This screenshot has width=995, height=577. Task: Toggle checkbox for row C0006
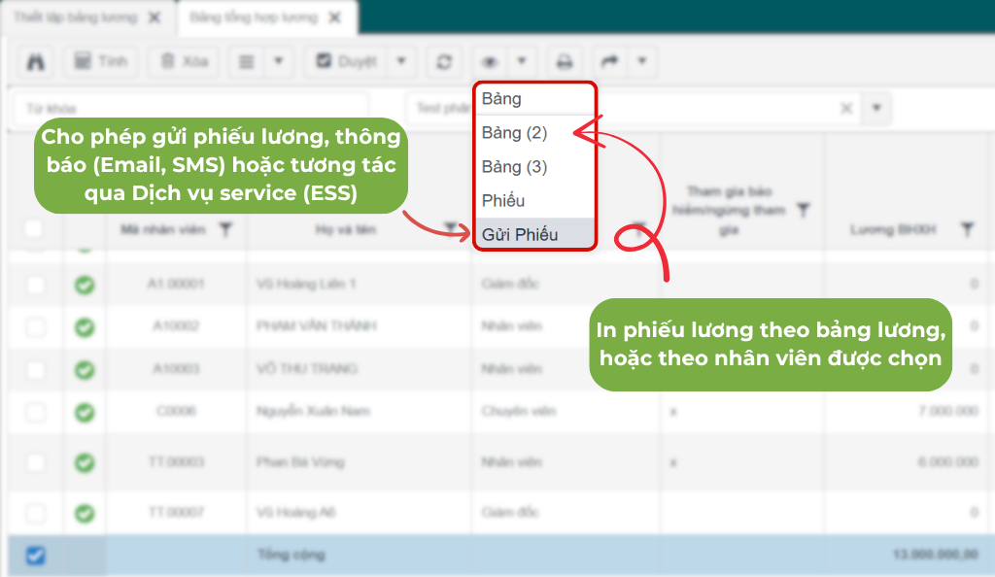tap(36, 412)
